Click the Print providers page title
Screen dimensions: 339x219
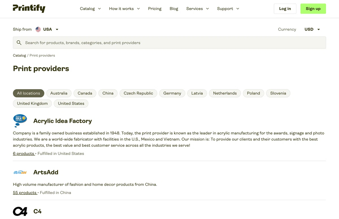41,69
